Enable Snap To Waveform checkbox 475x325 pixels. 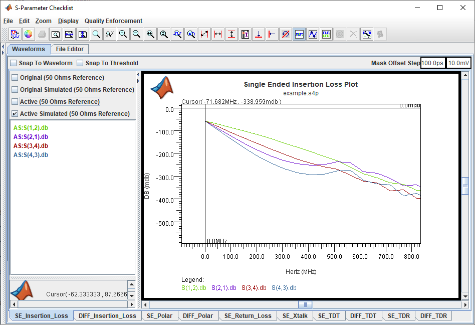coord(14,63)
